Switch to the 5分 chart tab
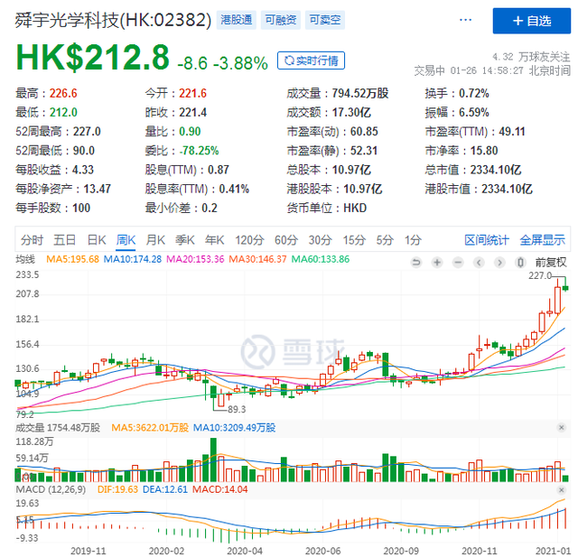The height and width of the screenshot is (557, 578). (385, 240)
